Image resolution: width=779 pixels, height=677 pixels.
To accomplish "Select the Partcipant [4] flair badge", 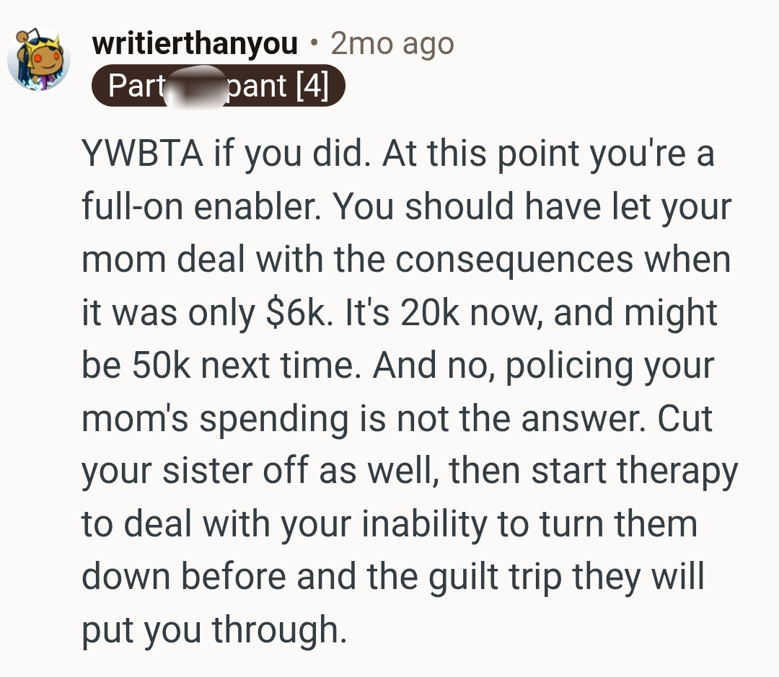I will tap(219, 85).
